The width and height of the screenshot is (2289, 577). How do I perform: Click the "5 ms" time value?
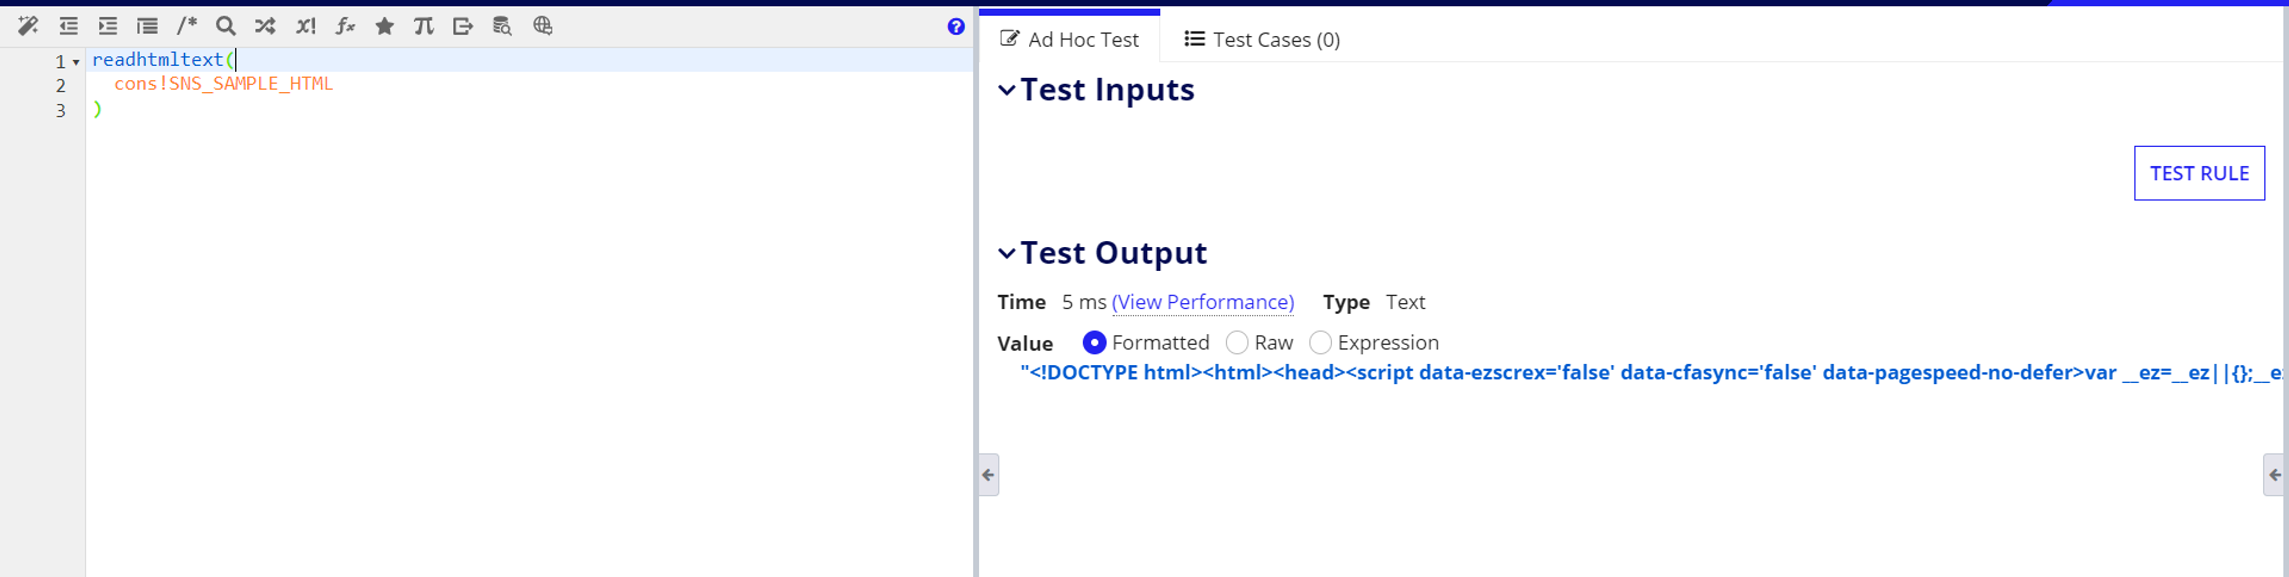pos(1084,302)
